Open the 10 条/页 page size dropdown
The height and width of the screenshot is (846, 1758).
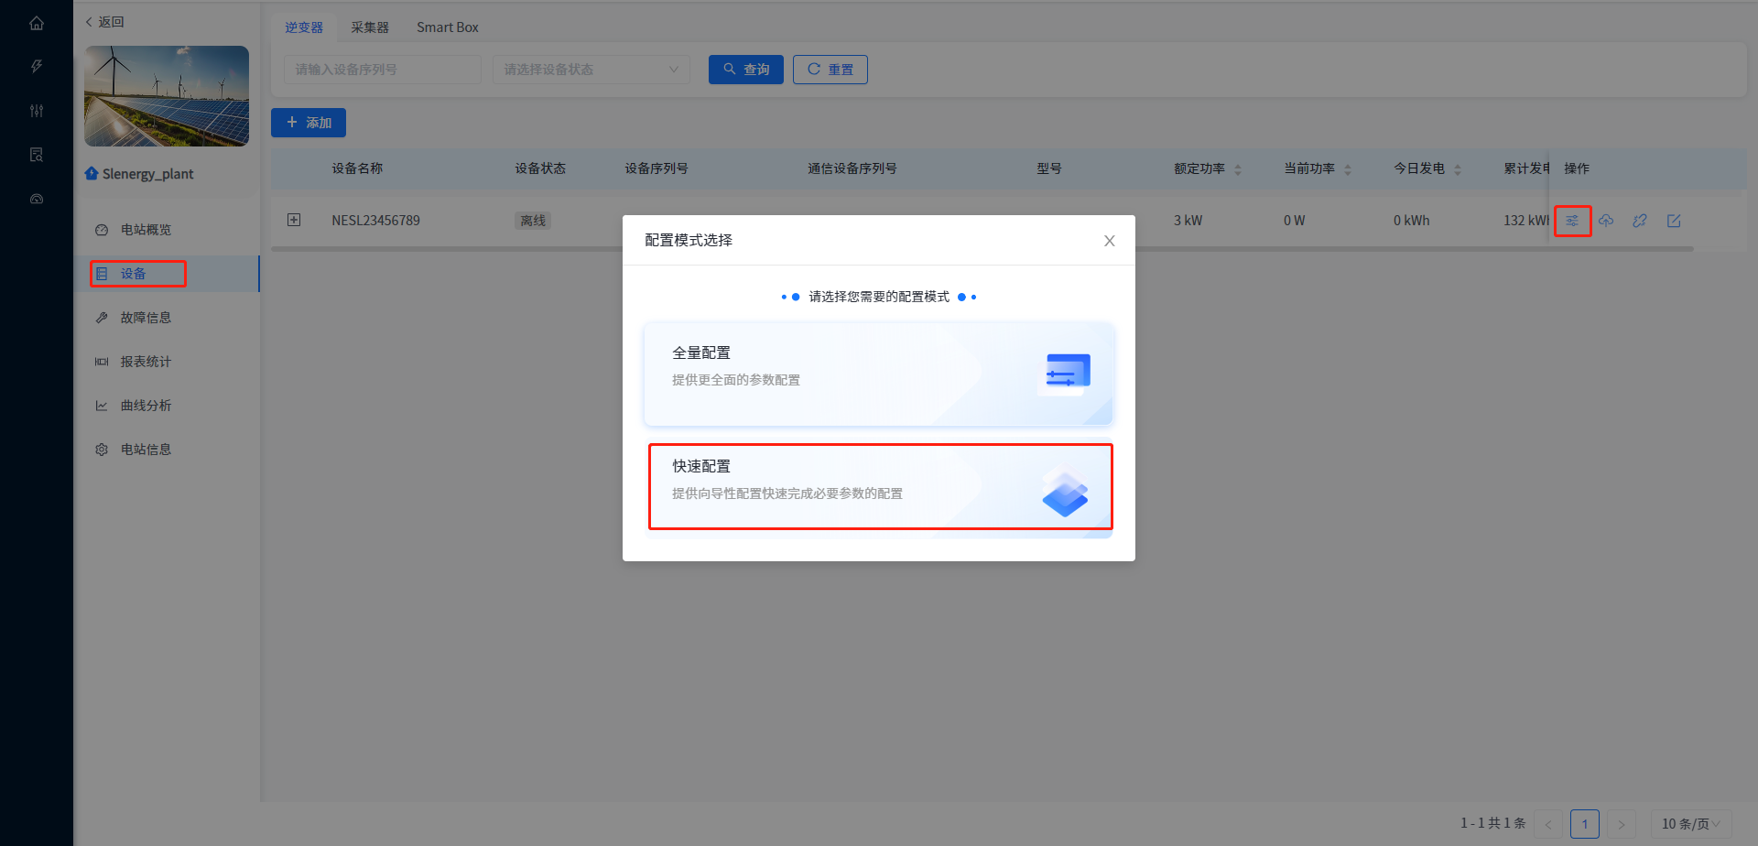tap(1690, 823)
